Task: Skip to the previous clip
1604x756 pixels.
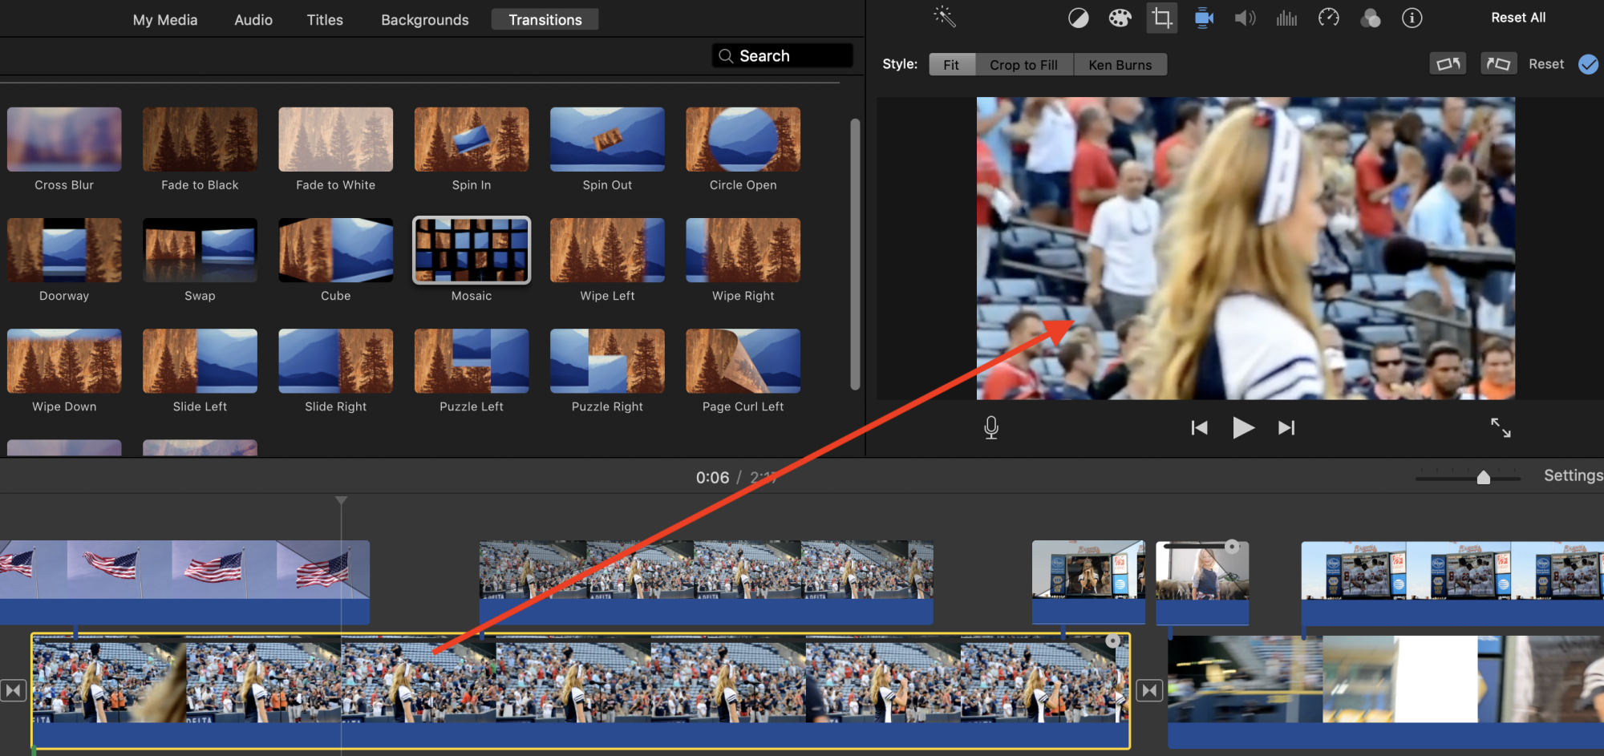Action: (1200, 428)
